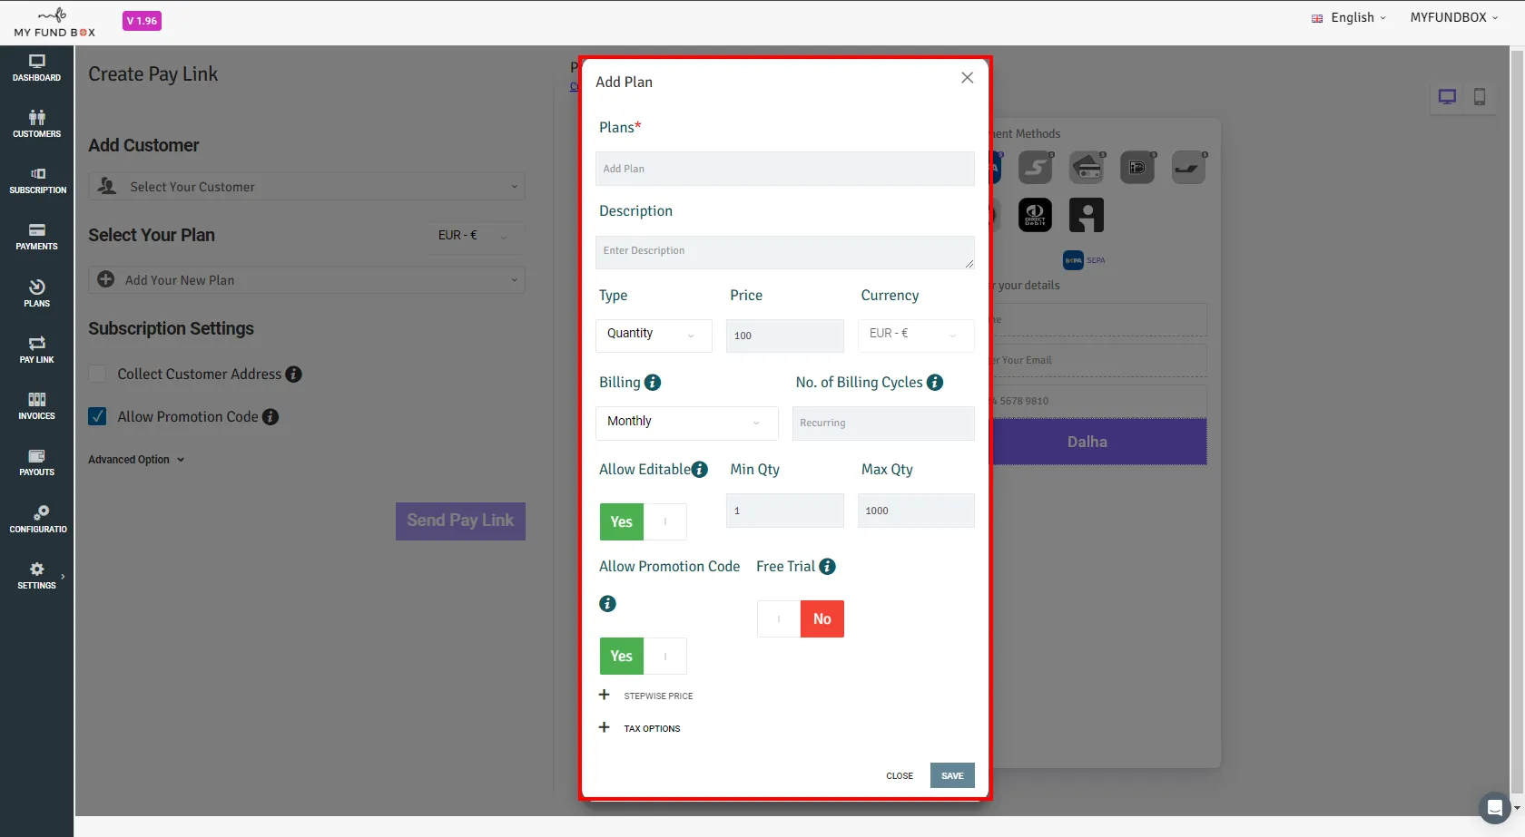Open the chat support bubble
The height and width of the screenshot is (837, 1525).
pyautogui.click(x=1494, y=807)
